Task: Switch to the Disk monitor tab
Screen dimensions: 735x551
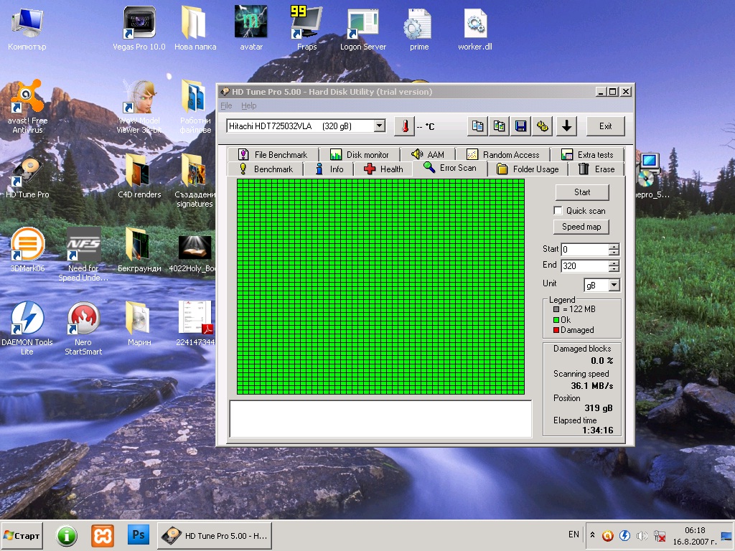Action: pos(360,155)
